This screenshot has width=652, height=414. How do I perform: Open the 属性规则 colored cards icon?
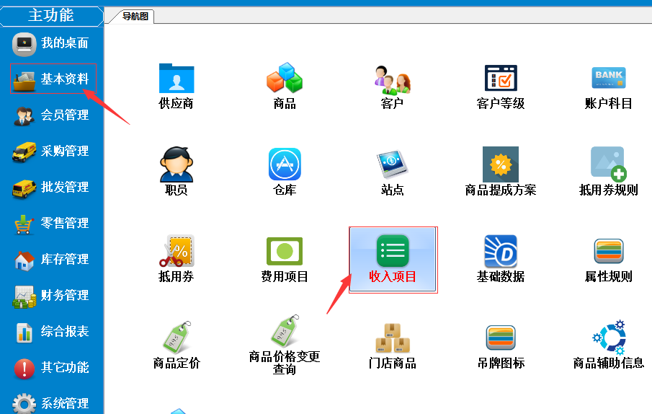[x=608, y=251]
